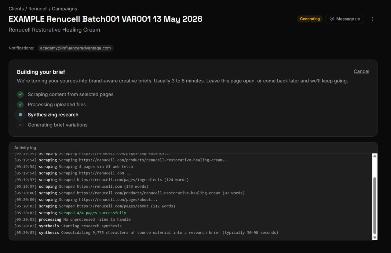Click the active dot beside Synthesizing research

click(20, 115)
